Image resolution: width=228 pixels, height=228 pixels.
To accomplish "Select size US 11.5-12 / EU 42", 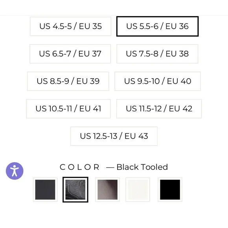I will [159, 109].
